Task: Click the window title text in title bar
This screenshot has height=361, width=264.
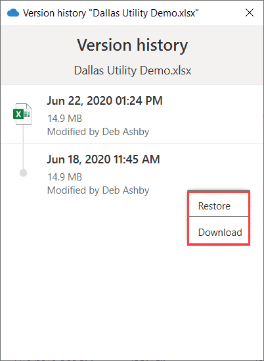Action: pyautogui.click(x=110, y=13)
